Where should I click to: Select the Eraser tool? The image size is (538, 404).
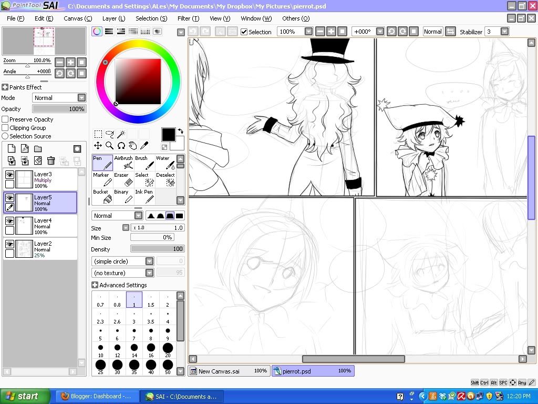tap(123, 180)
